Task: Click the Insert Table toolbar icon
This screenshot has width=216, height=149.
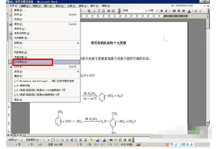Action: click(98, 11)
